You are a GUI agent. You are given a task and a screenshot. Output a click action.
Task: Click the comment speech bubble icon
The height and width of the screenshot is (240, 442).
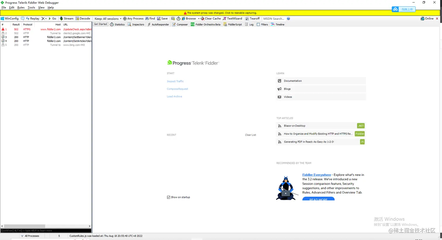pos(23,19)
